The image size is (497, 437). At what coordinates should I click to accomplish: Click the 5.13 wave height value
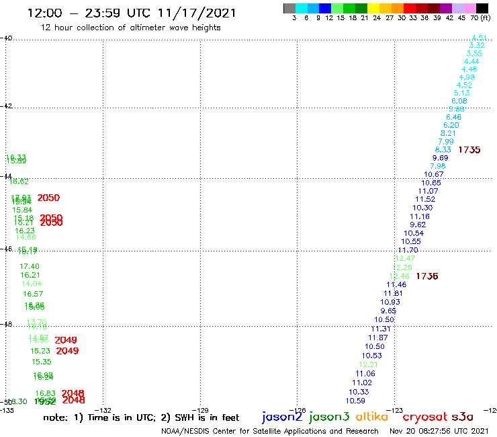click(x=461, y=93)
